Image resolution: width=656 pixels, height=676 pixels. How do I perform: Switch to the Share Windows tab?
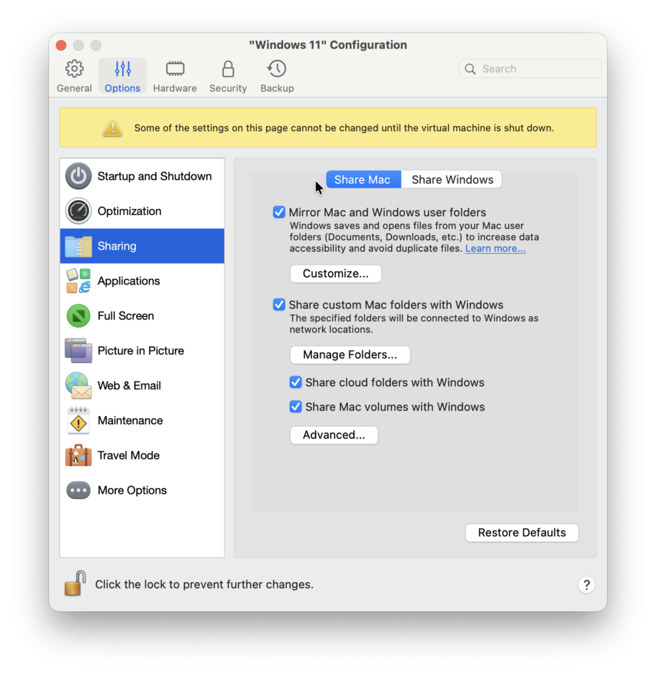pyautogui.click(x=451, y=180)
